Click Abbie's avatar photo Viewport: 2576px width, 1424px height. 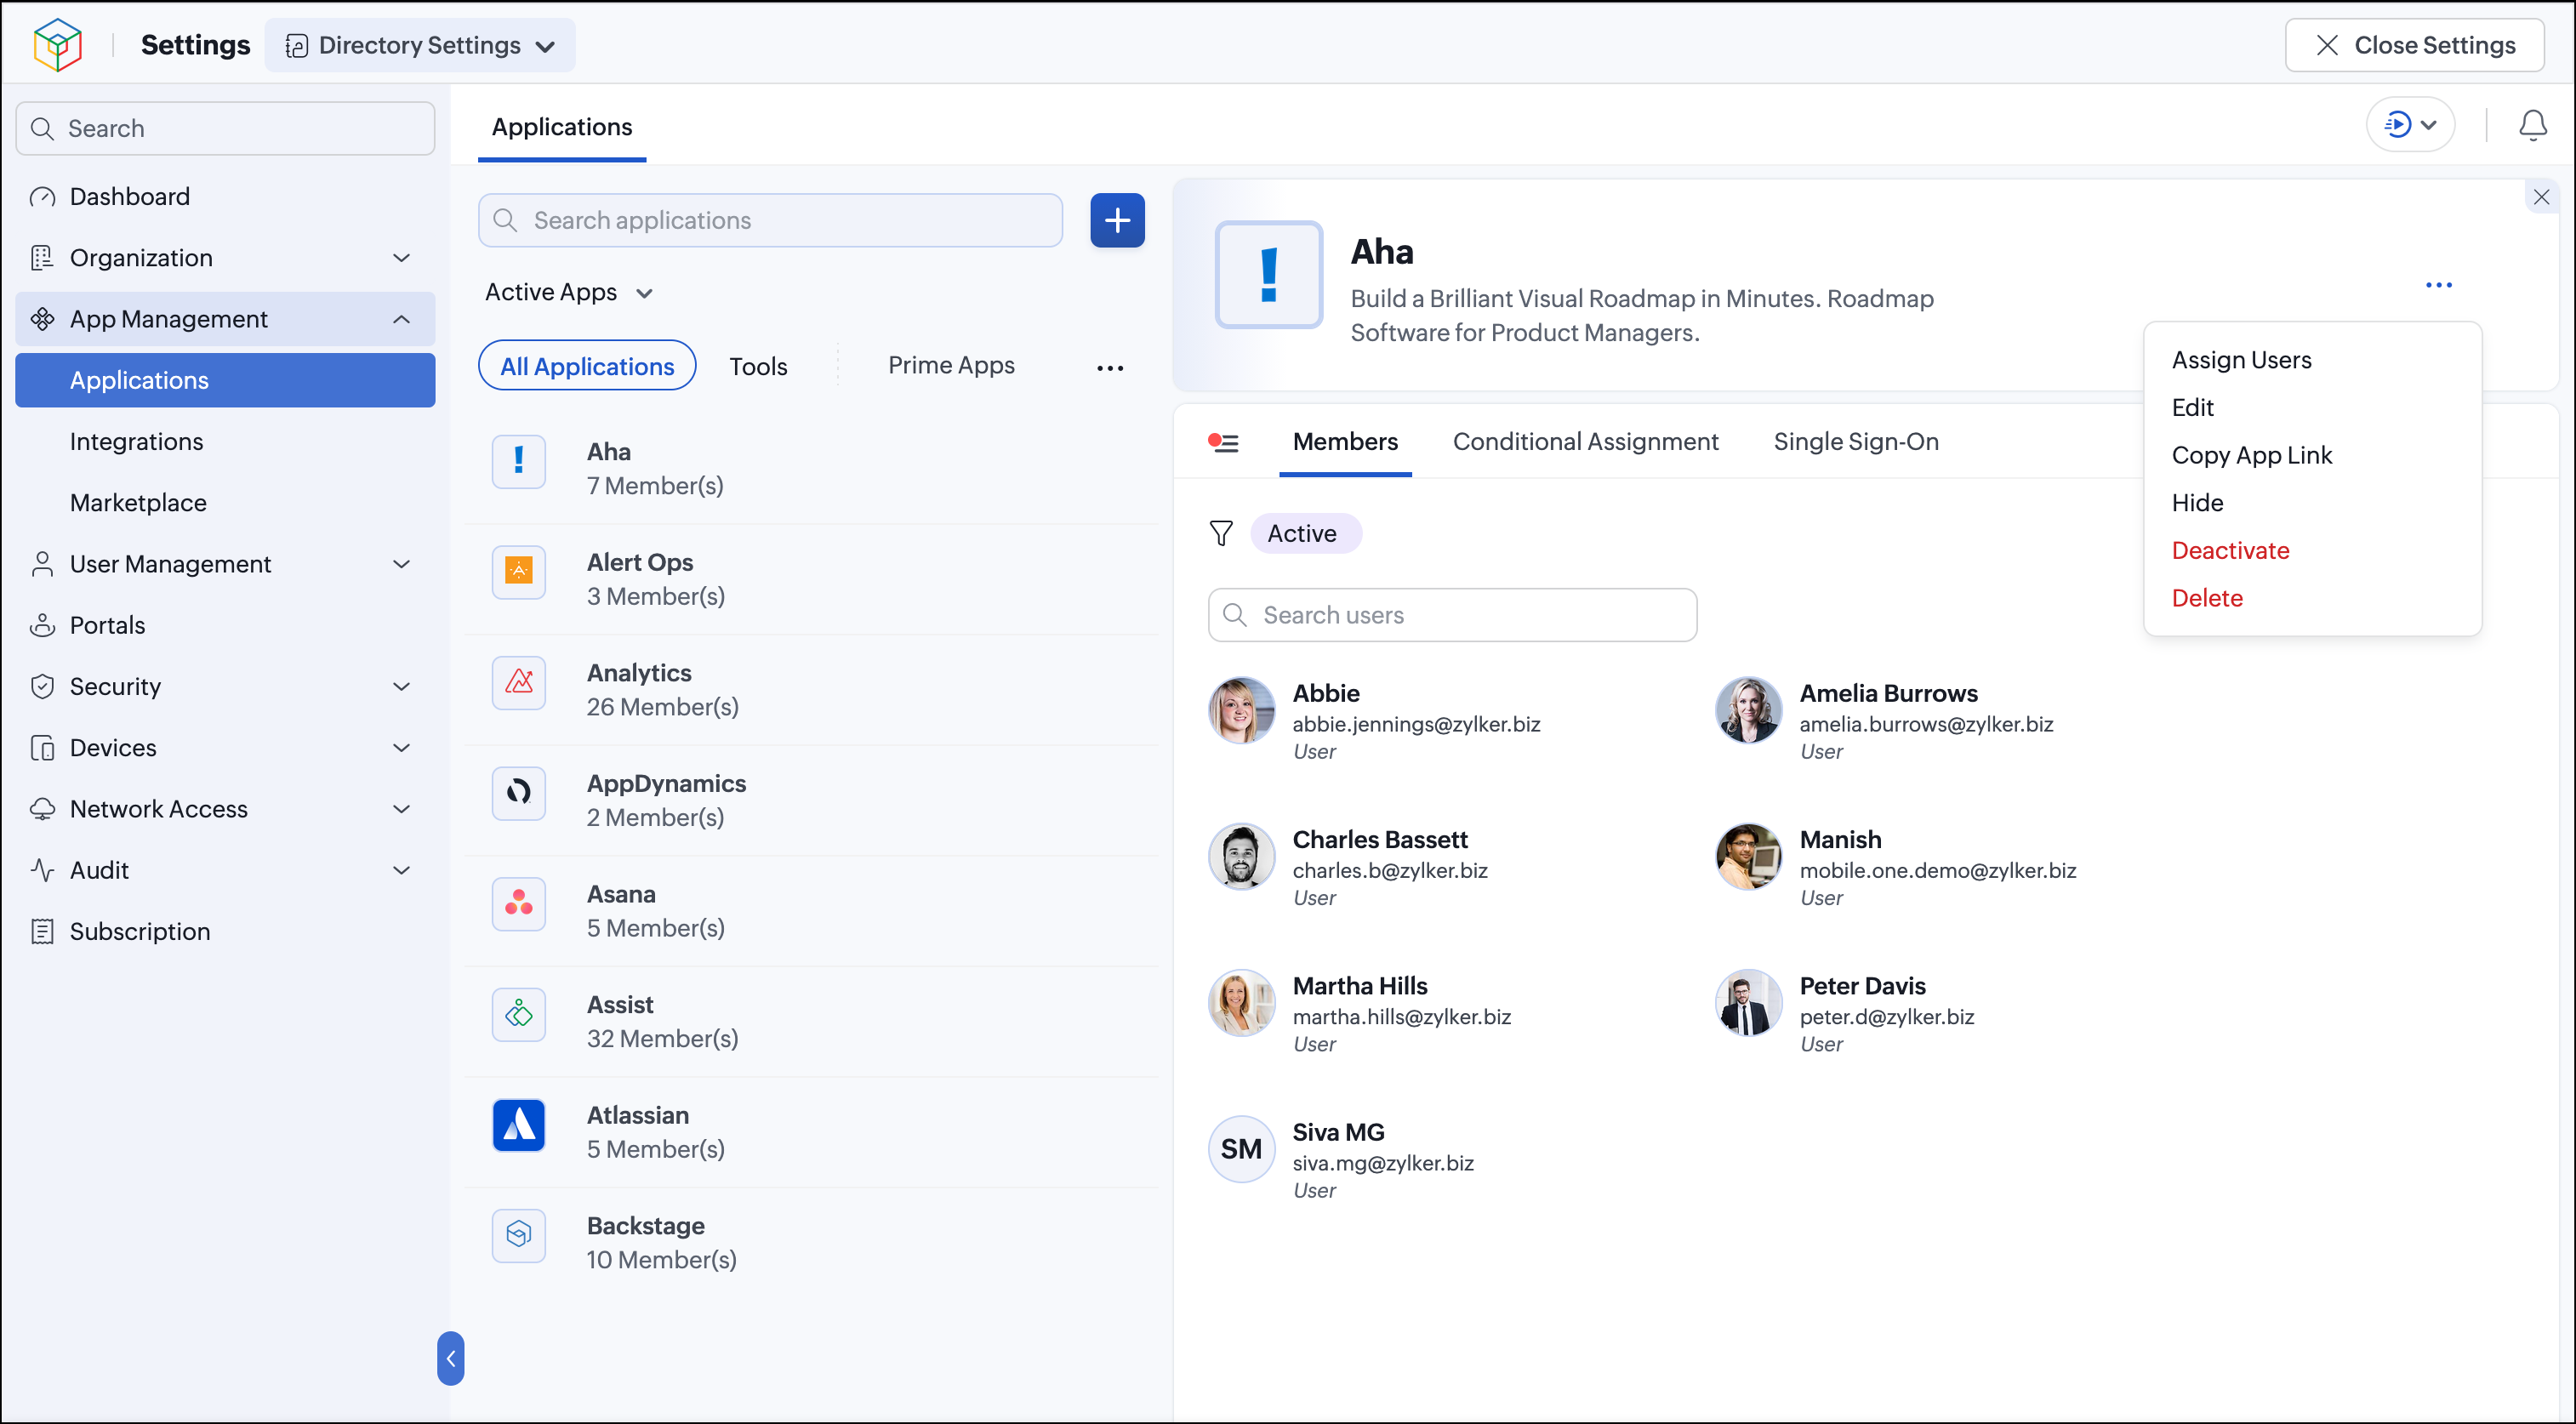pos(1241,711)
